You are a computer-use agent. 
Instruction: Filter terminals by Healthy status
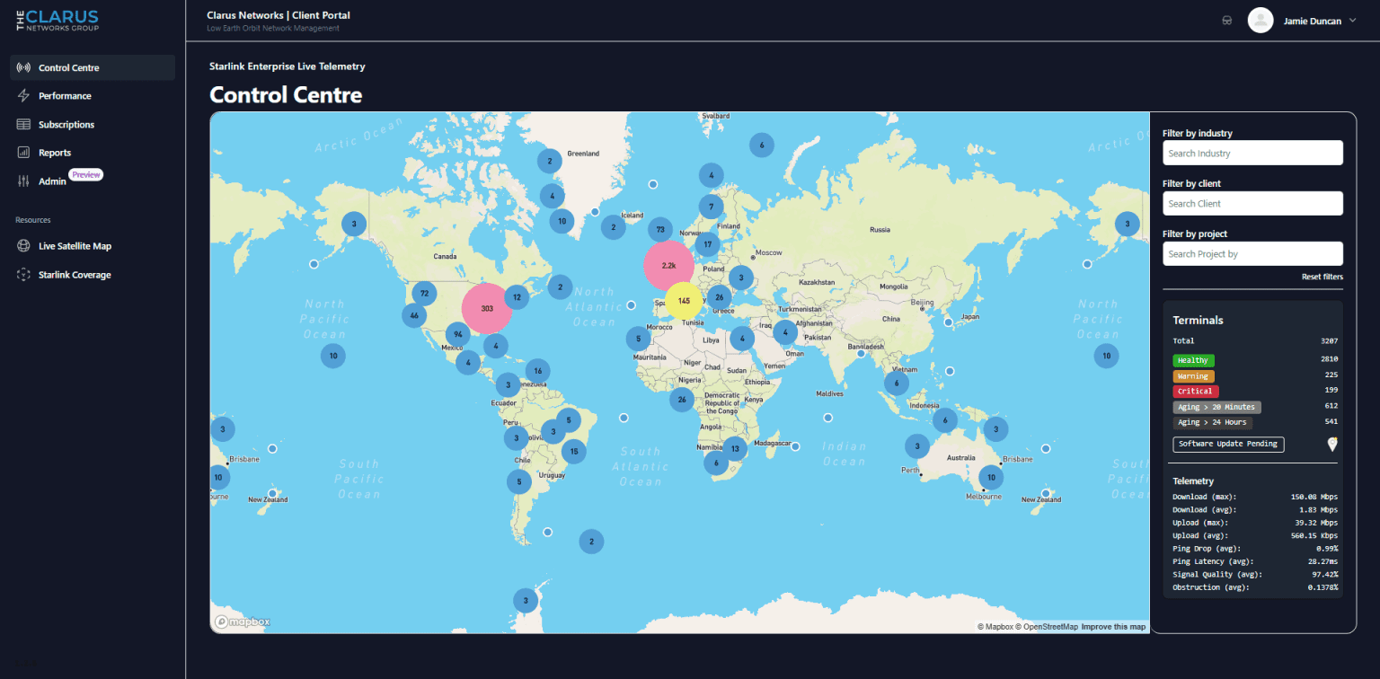pyautogui.click(x=1193, y=360)
